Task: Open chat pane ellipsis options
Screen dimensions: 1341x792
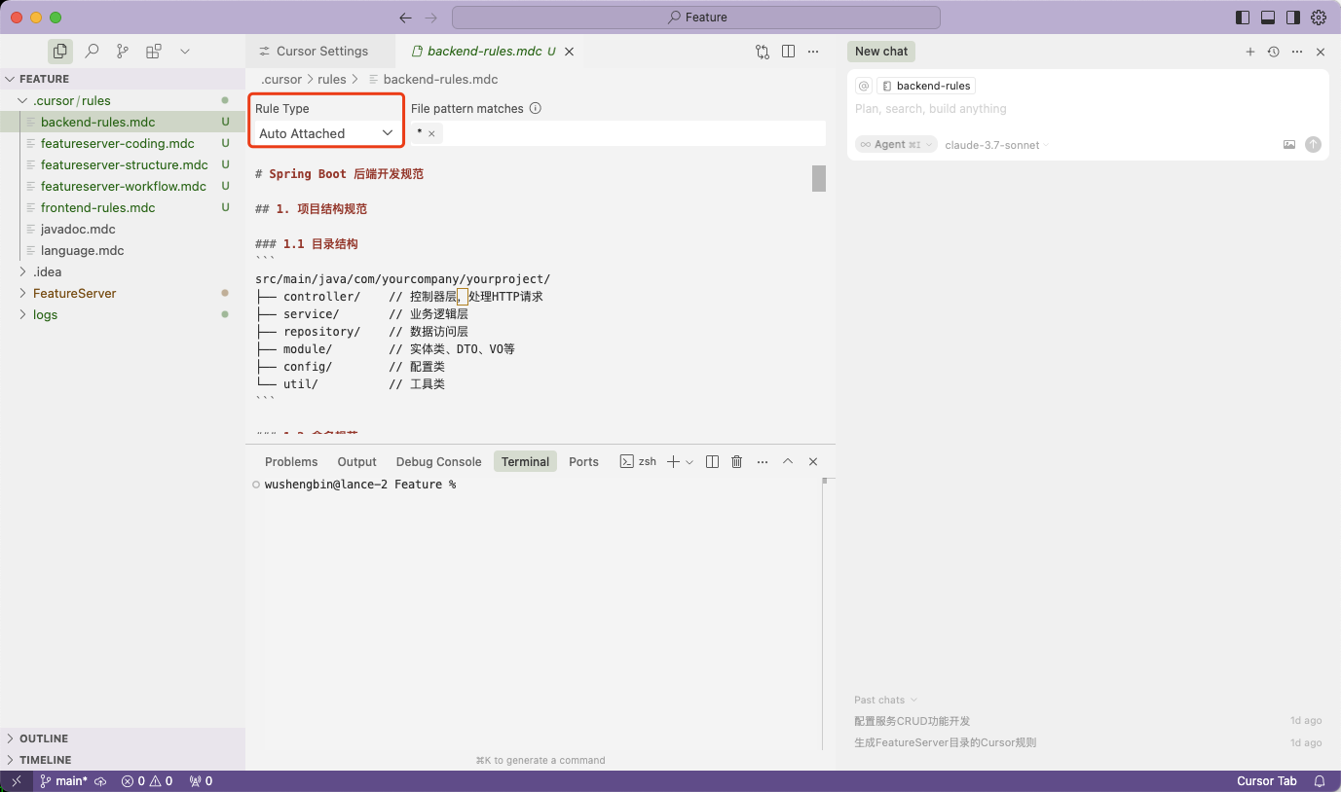Action: tap(1297, 52)
